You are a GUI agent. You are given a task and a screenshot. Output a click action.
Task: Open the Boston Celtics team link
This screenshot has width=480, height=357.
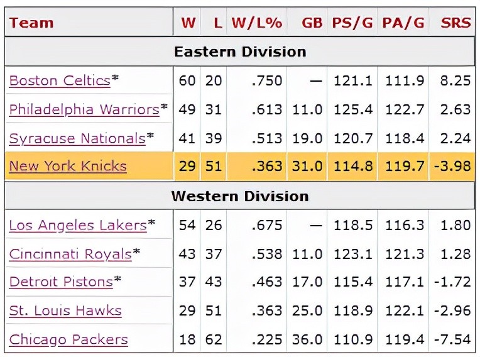click(x=60, y=80)
